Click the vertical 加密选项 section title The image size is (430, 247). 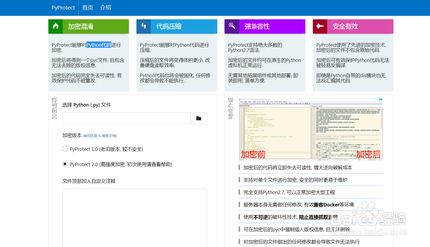tap(54, 108)
